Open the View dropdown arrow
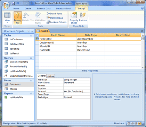Screen dimensions: 146x127 [x=7, y=23]
